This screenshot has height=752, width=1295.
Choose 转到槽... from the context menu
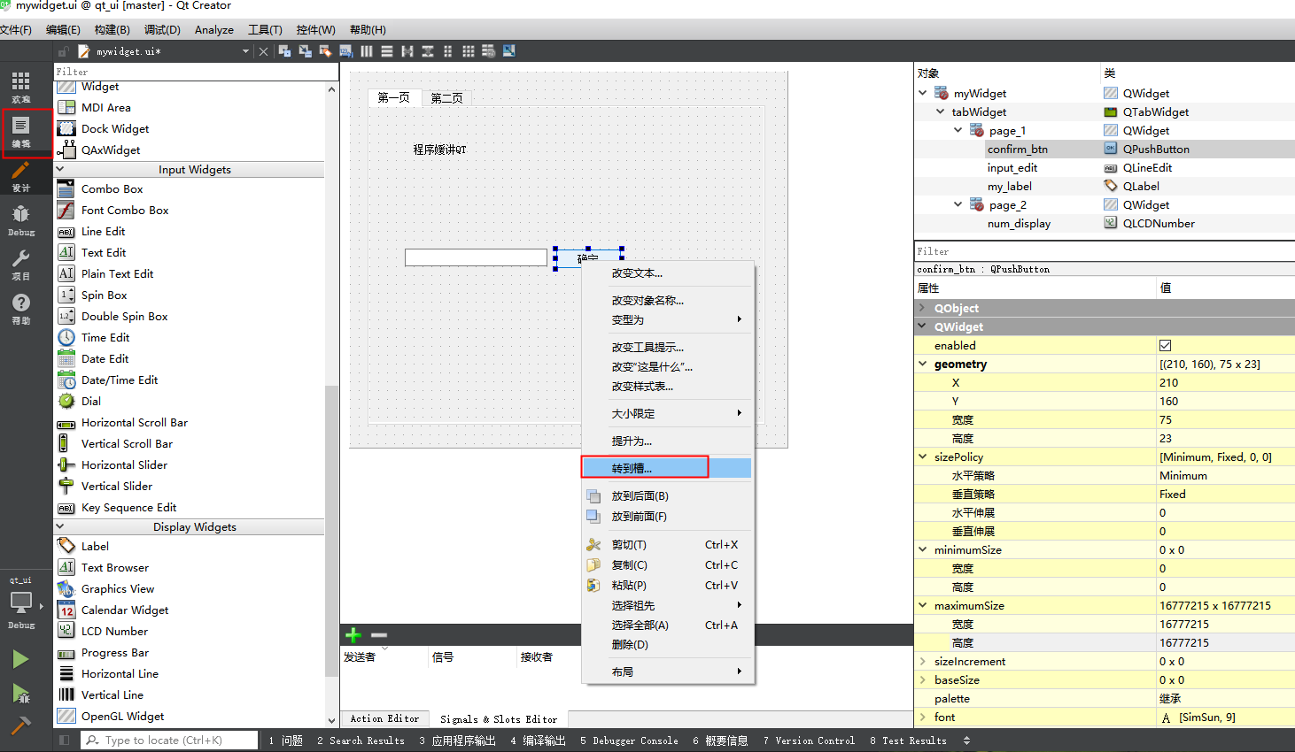click(666, 468)
